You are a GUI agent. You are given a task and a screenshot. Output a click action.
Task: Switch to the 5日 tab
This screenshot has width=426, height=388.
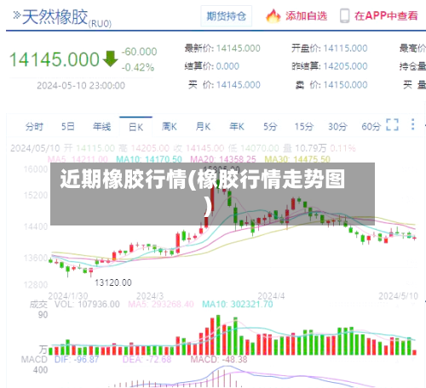click(x=68, y=127)
